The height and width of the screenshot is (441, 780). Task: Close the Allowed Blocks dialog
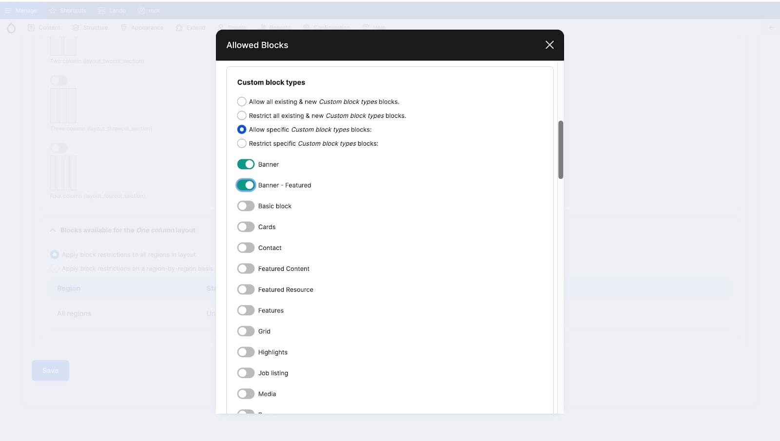pyautogui.click(x=549, y=45)
